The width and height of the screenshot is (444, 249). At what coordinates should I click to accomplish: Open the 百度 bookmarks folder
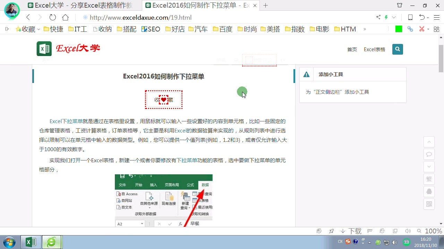tap(222, 29)
